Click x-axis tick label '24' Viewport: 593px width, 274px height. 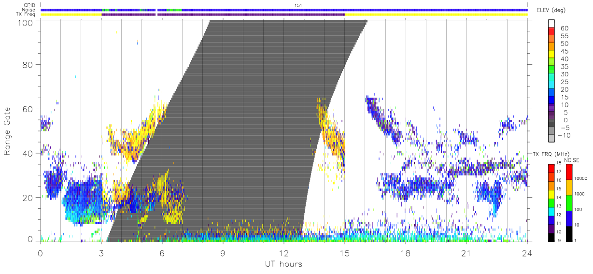(x=527, y=252)
